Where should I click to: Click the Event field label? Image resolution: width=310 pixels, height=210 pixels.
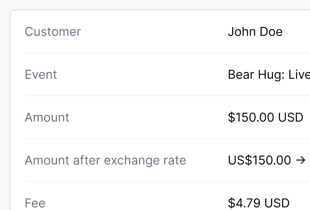coord(41,75)
